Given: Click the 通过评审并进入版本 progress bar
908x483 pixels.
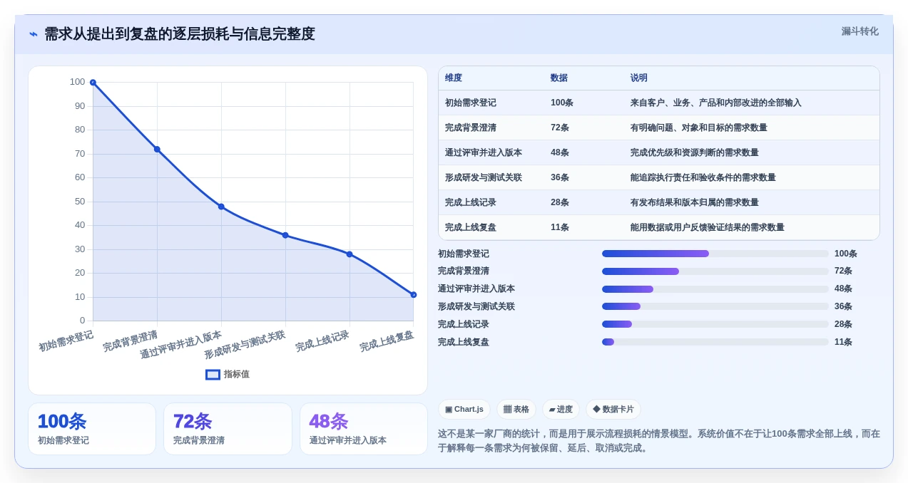Looking at the screenshot, I should pos(715,289).
